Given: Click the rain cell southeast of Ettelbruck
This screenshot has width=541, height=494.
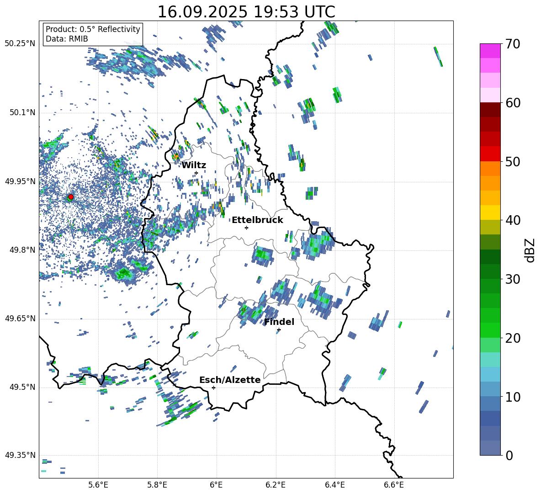Looking at the screenshot, I should [263, 255].
